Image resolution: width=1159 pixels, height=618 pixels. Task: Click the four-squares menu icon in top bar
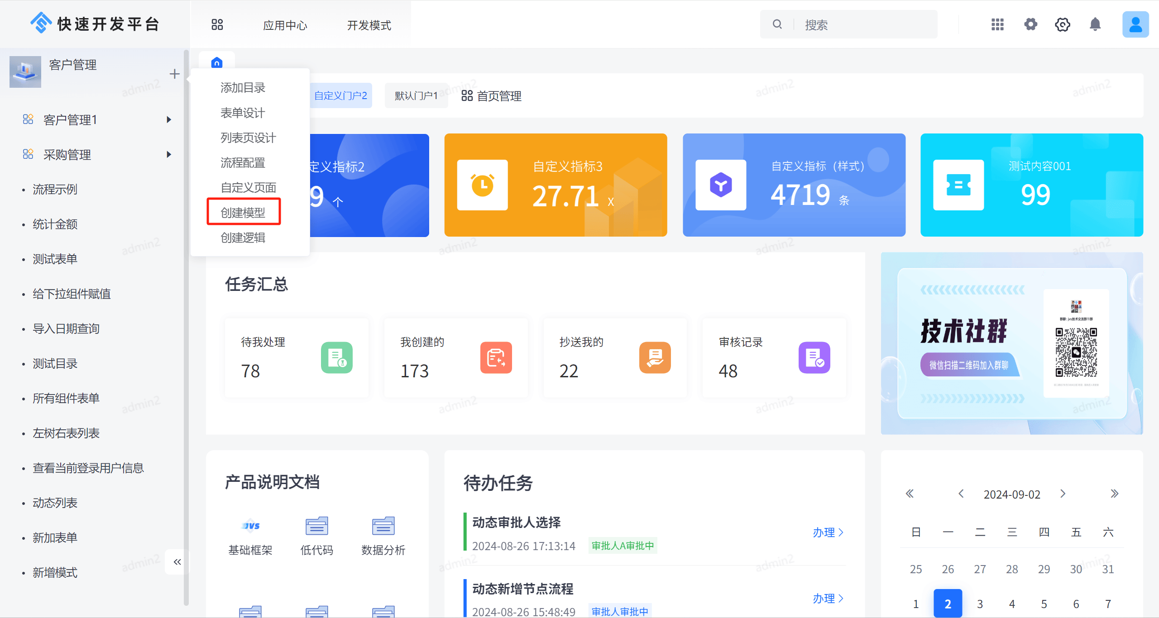[x=217, y=24]
